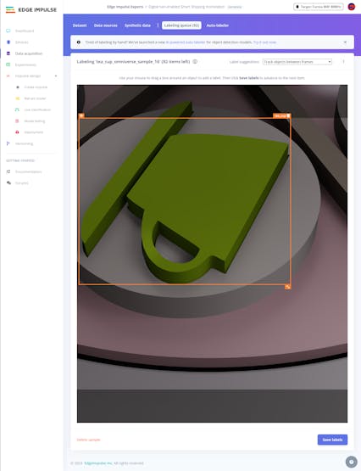Click the Save labels button

coord(332,440)
